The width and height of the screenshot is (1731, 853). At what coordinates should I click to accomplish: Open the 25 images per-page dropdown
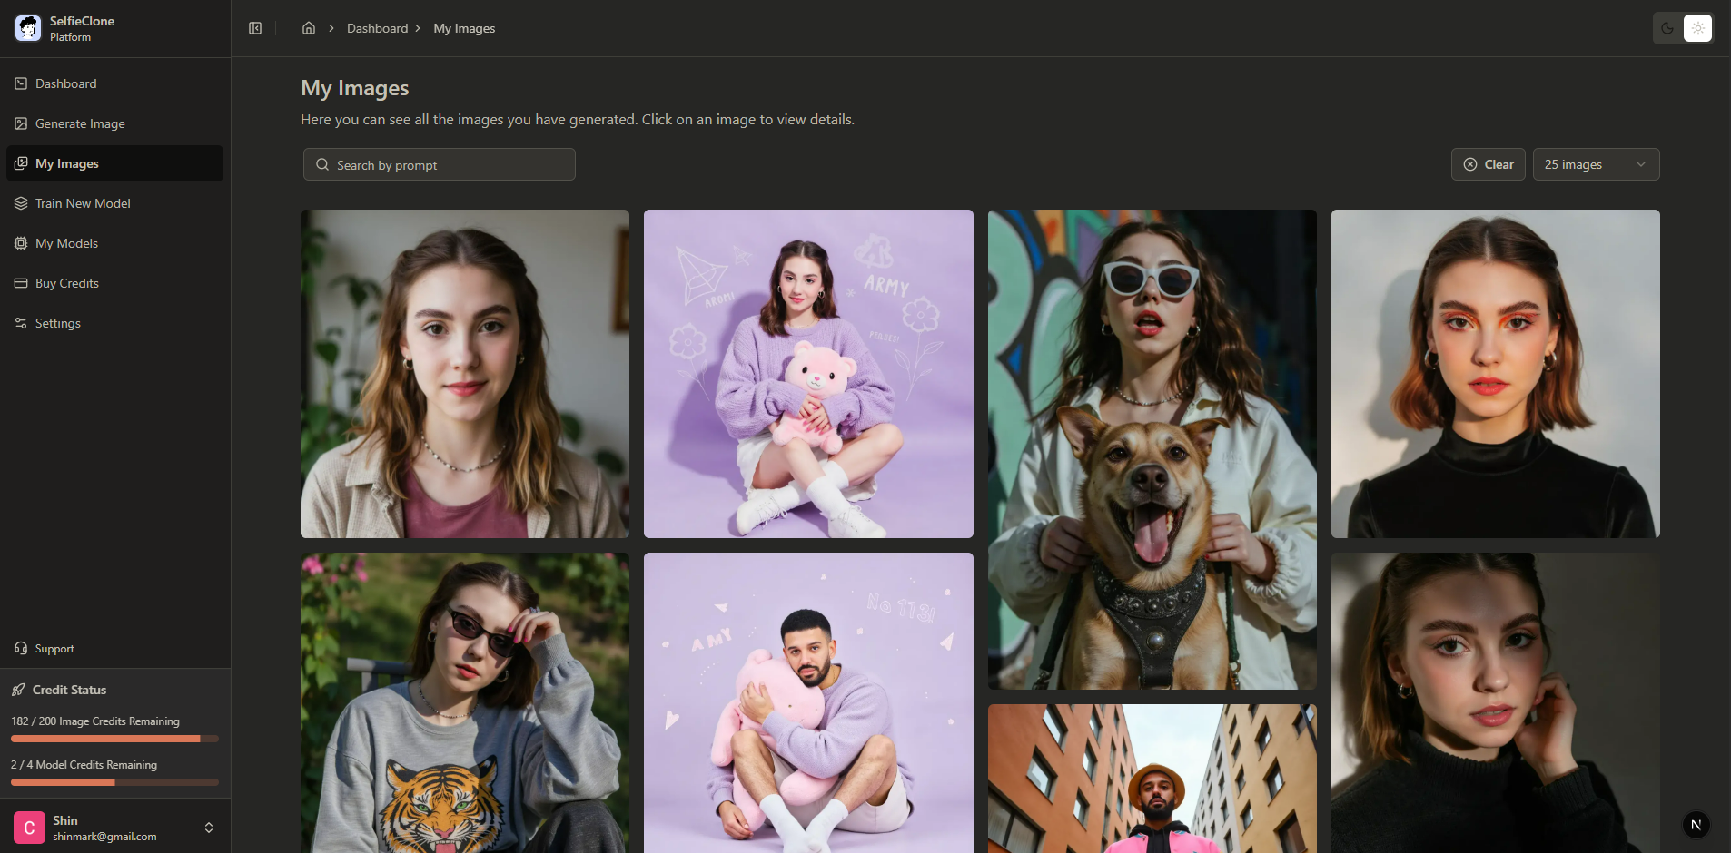1594,164
